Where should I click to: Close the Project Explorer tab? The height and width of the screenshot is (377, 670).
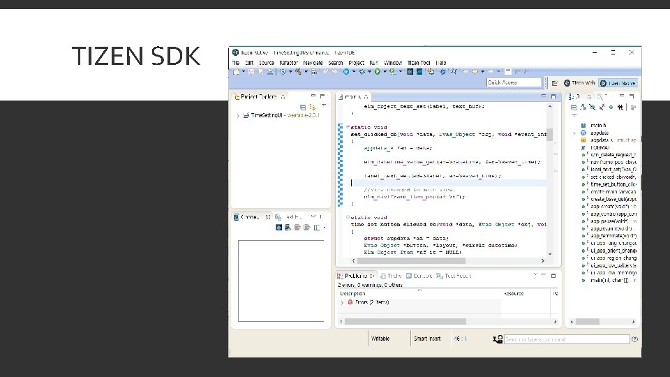click(x=283, y=97)
